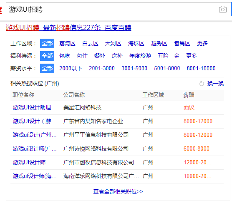Viewport: 232px width, 203px height.
Task: Click the 工作区域 column header
Action: [153, 95]
